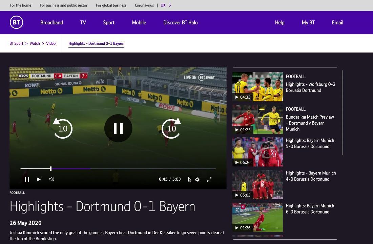
Task: Go to My BT
Action: tap(308, 23)
